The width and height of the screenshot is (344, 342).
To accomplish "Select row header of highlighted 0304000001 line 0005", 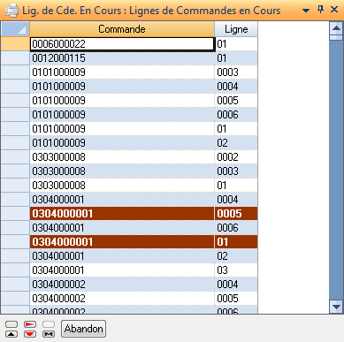I will point(15,214).
